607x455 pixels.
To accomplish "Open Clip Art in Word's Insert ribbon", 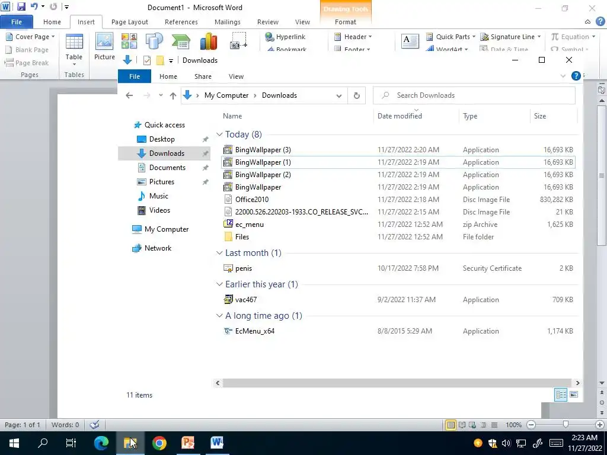I will 129,41.
